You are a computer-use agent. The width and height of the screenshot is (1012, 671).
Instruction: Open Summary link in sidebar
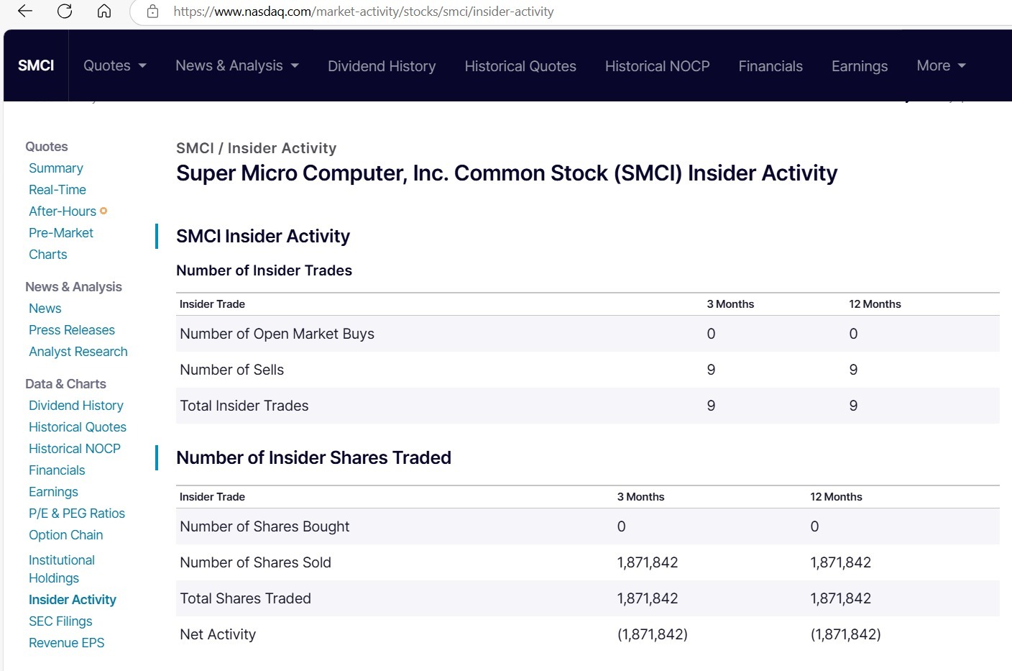click(x=56, y=168)
